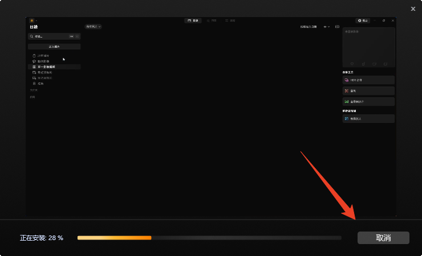Toggle the gallery layout view icon
Screen dimensions: 422x256
(337, 27)
